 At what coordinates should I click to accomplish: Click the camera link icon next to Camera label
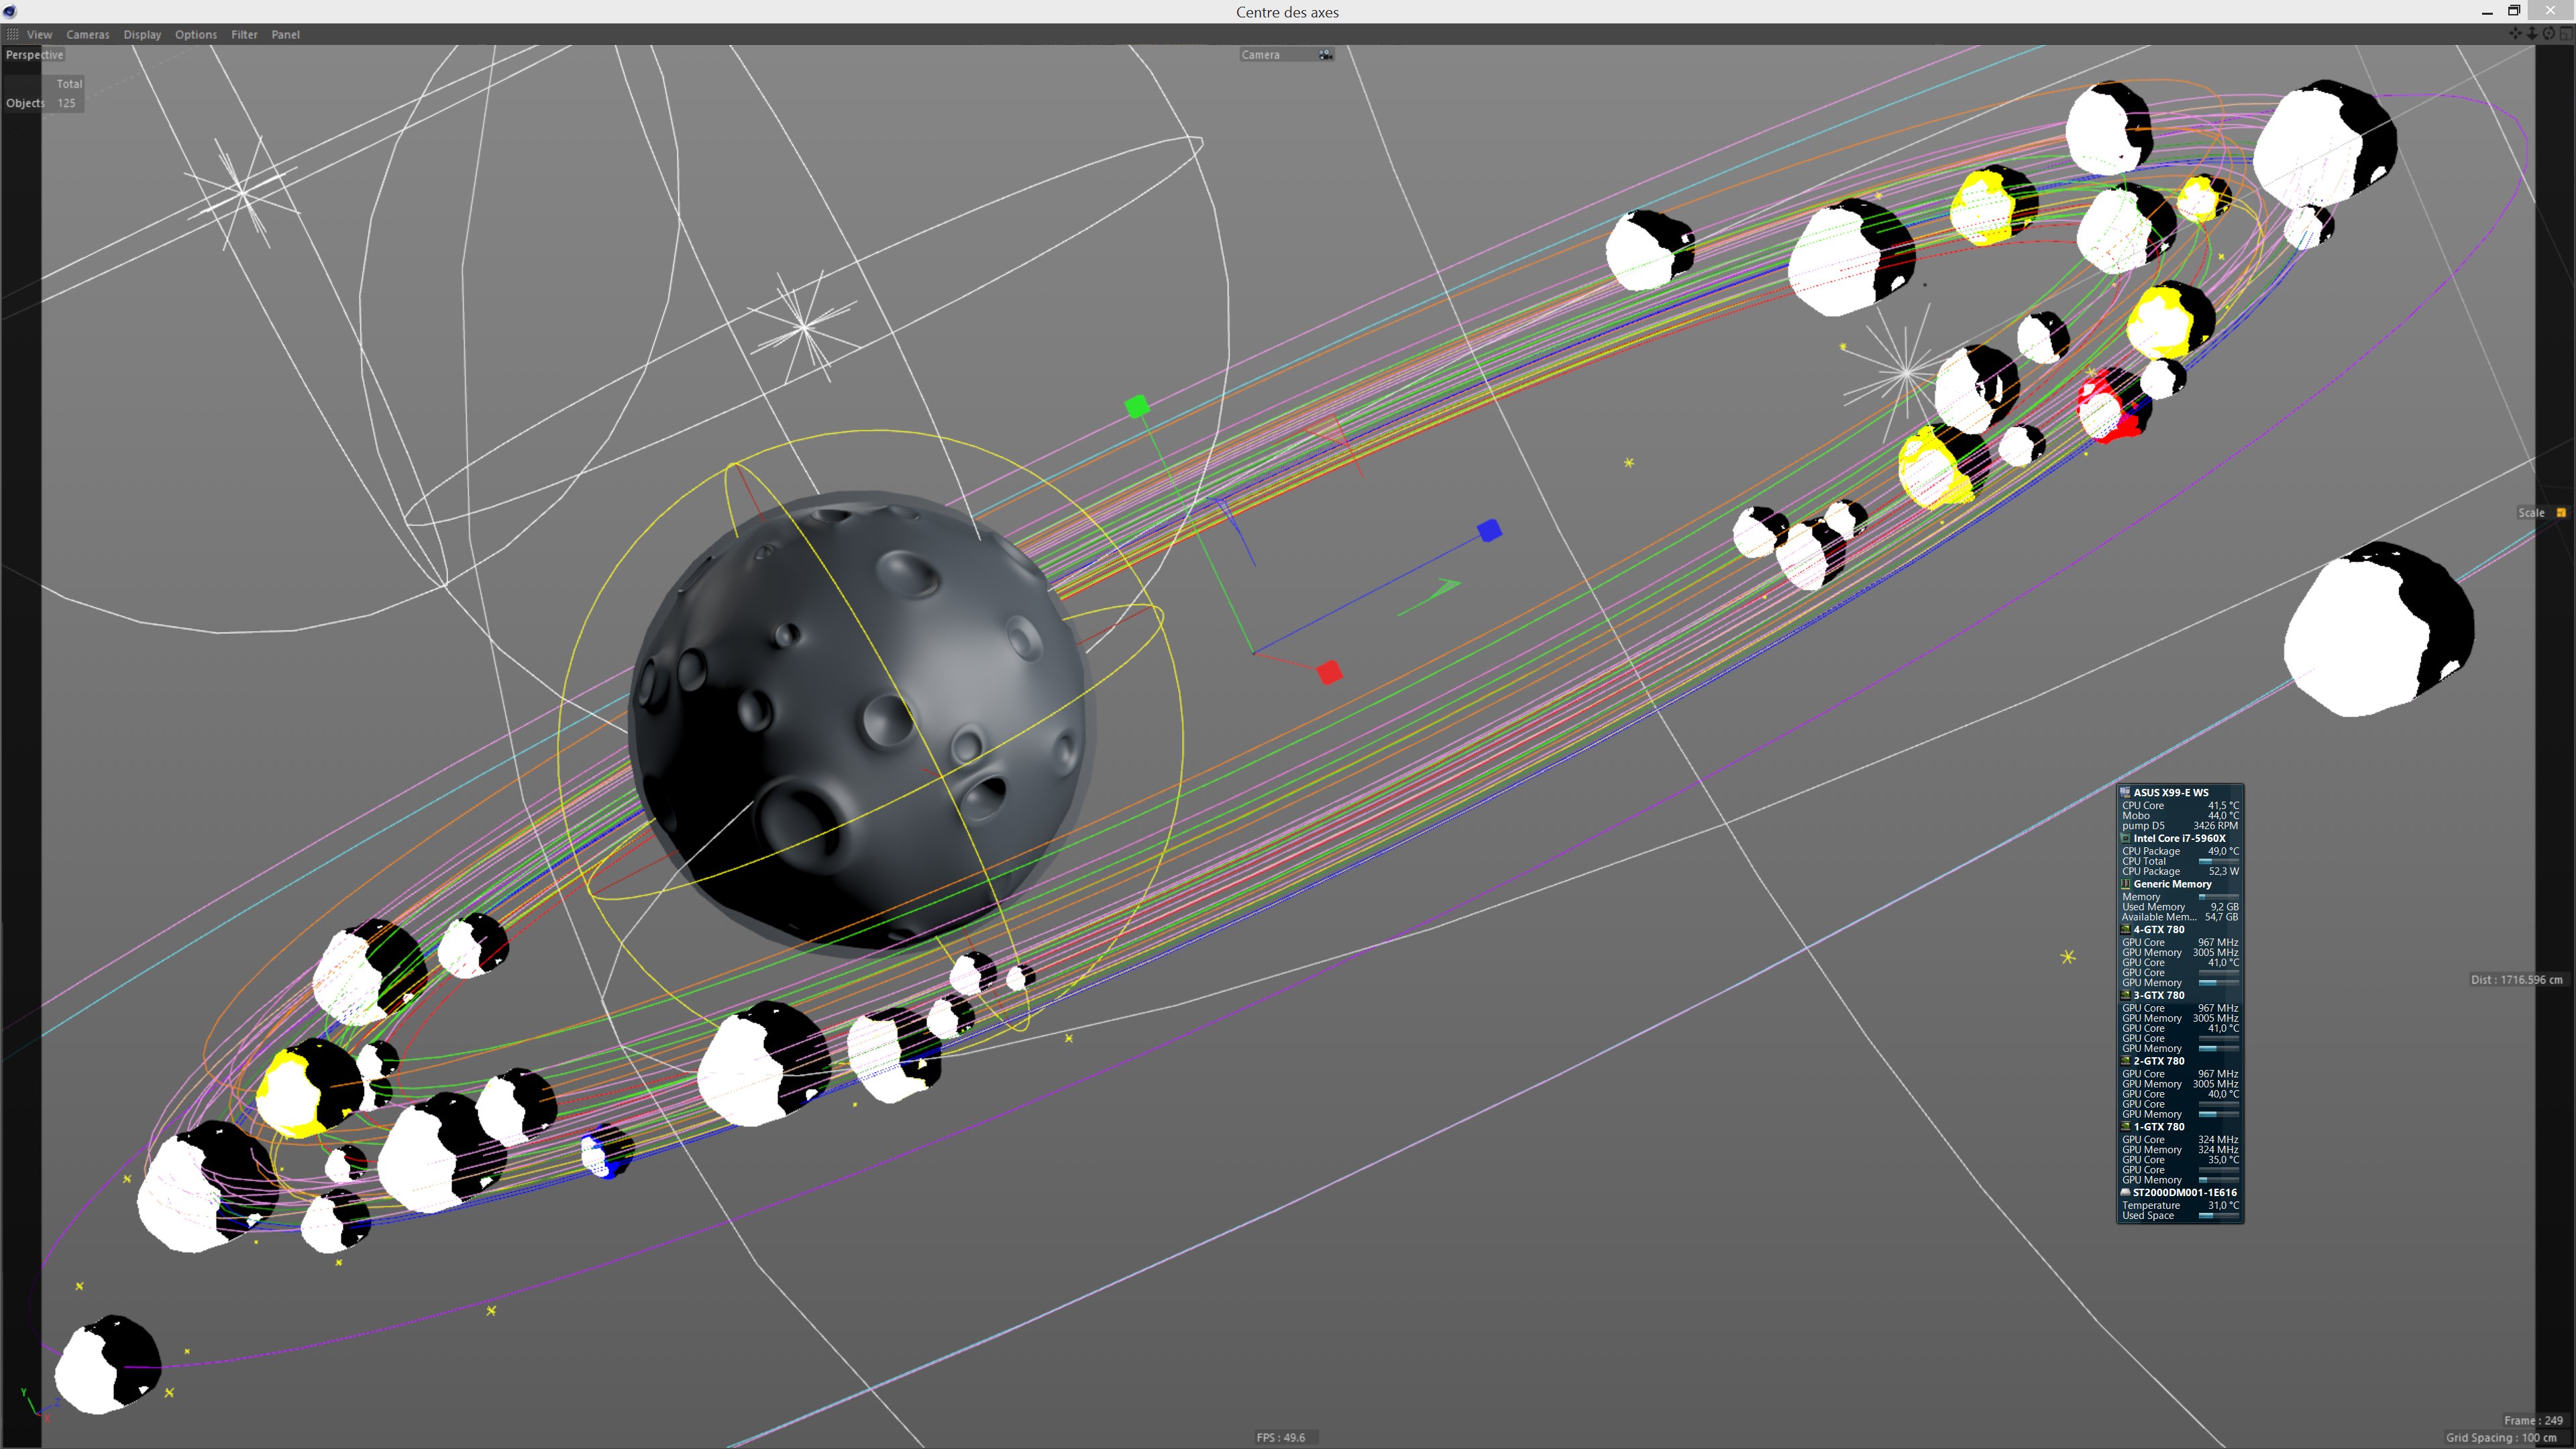[1325, 55]
